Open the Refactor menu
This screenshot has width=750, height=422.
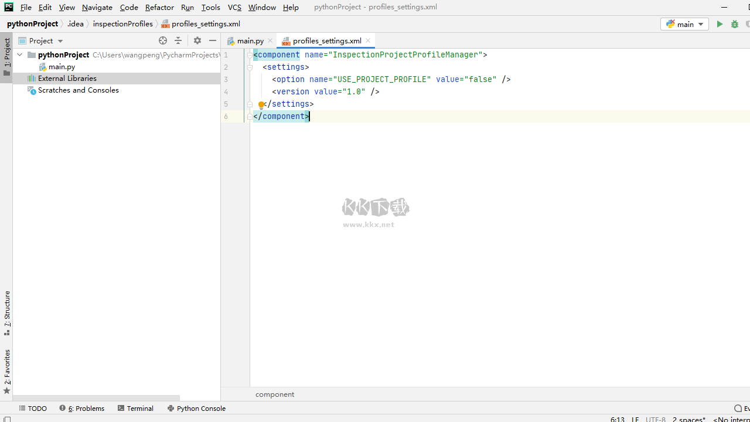(159, 7)
